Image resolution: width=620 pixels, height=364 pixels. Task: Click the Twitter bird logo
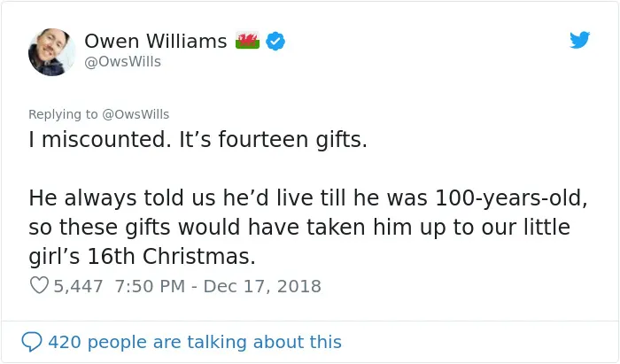pos(579,40)
